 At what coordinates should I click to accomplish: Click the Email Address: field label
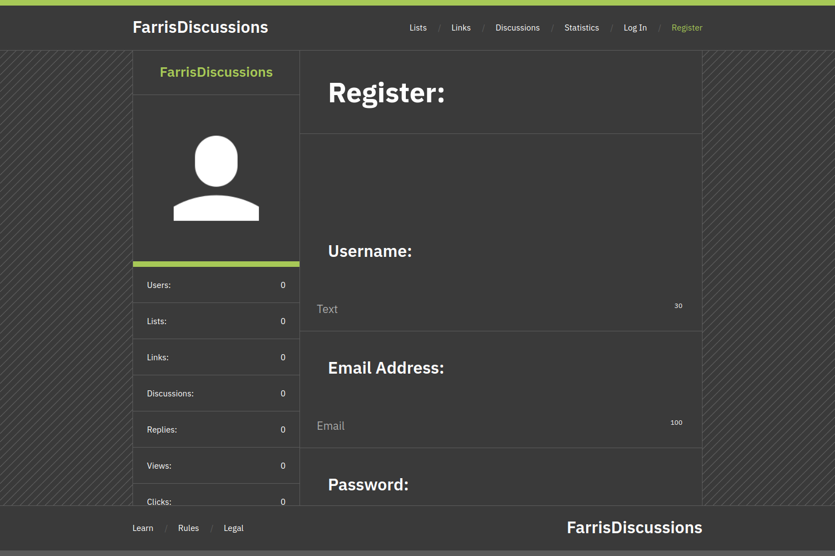[386, 368]
